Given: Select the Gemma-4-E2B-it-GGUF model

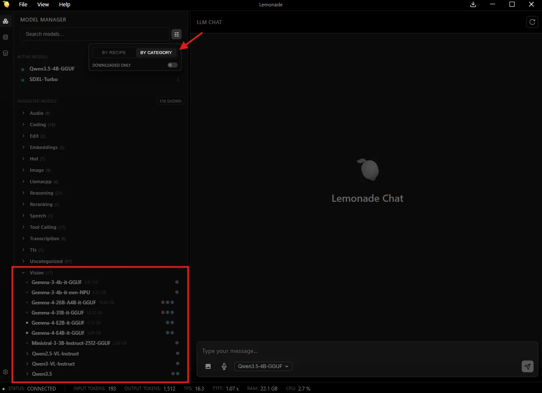Looking at the screenshot, I should tap(58, 323).
